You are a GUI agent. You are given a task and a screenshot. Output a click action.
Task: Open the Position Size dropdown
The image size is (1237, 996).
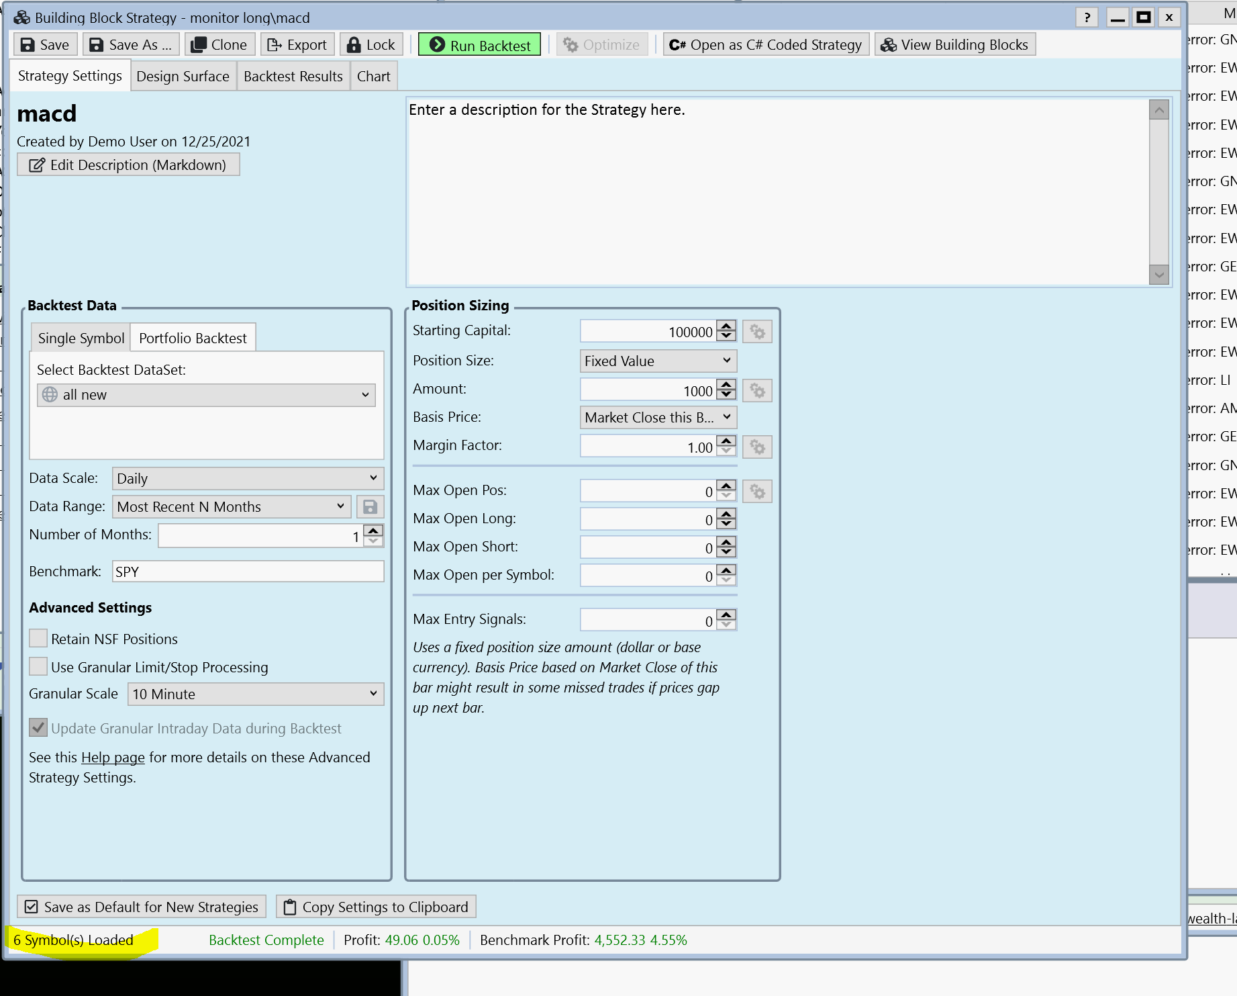click(x=658, y=361)
